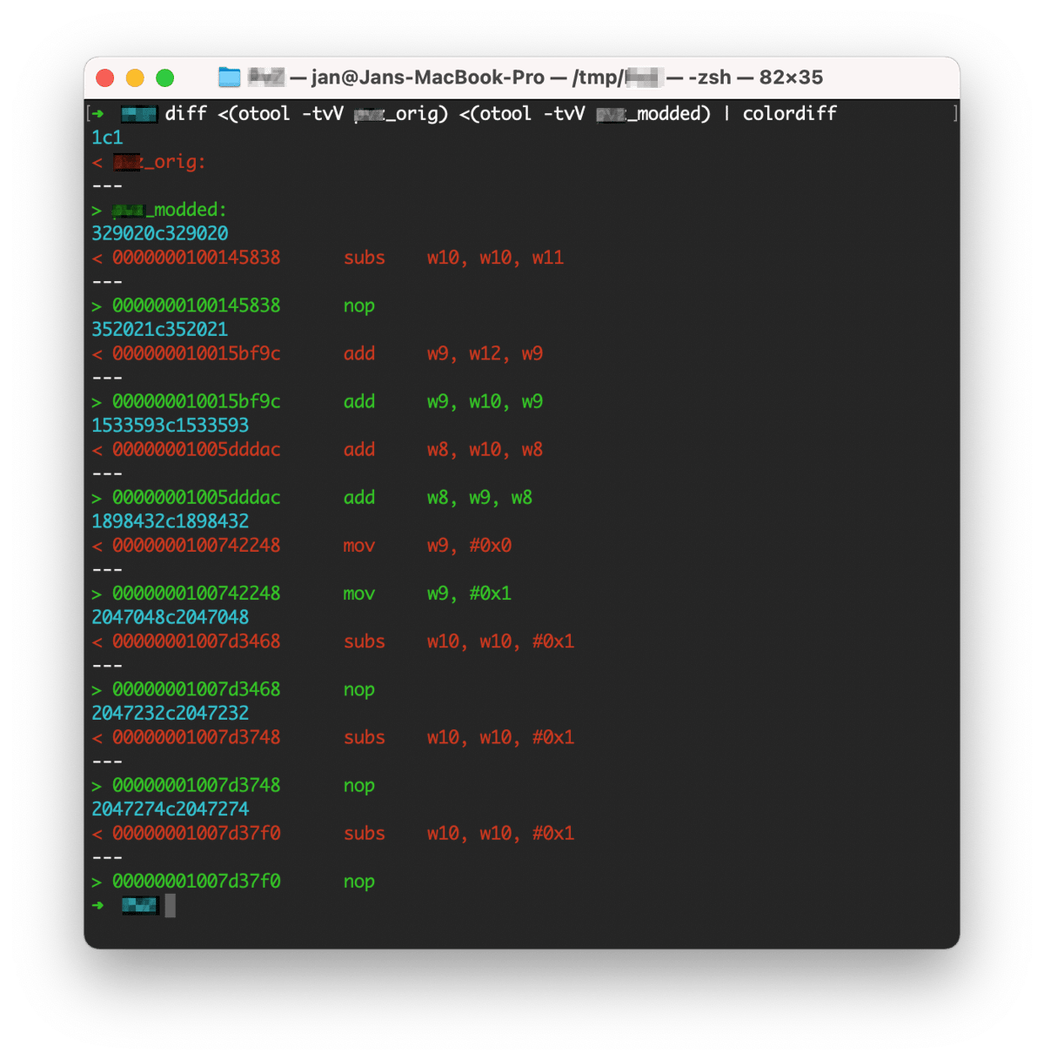Click the green prompt arrow before the diff command
This screenshot has height=1060, width=1044.
pyautogui.click(x=98, y=113)
